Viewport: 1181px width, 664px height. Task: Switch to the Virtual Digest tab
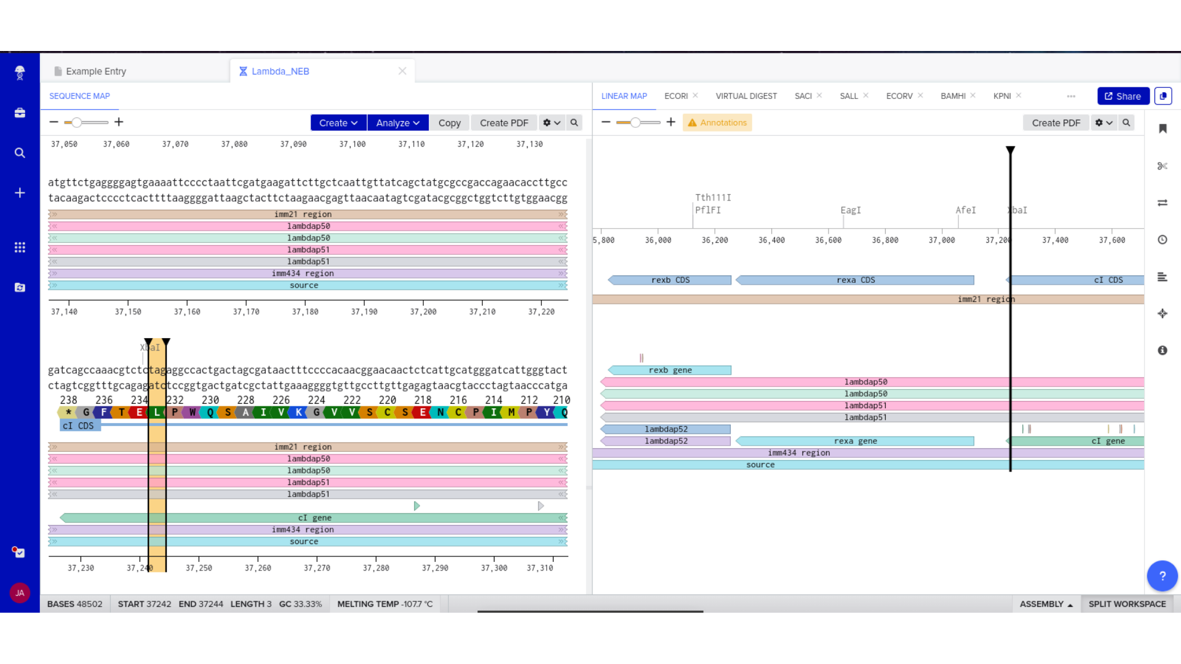(x=746, y=96)
